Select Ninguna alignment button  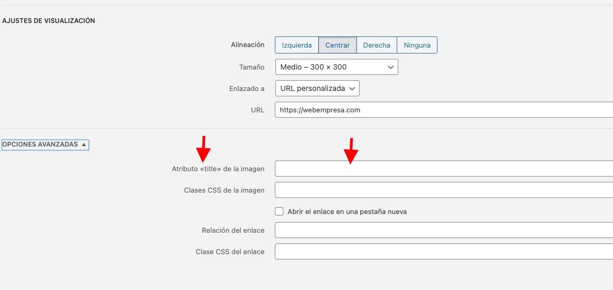point(417,45)
